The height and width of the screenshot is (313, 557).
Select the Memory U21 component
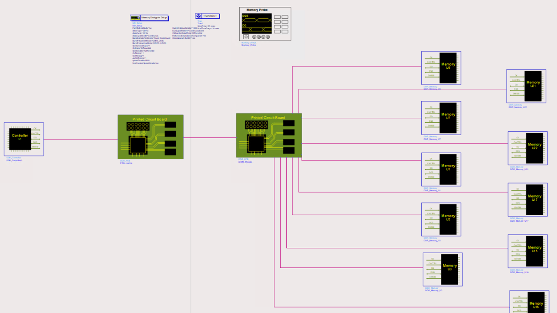tap(533, 86)
